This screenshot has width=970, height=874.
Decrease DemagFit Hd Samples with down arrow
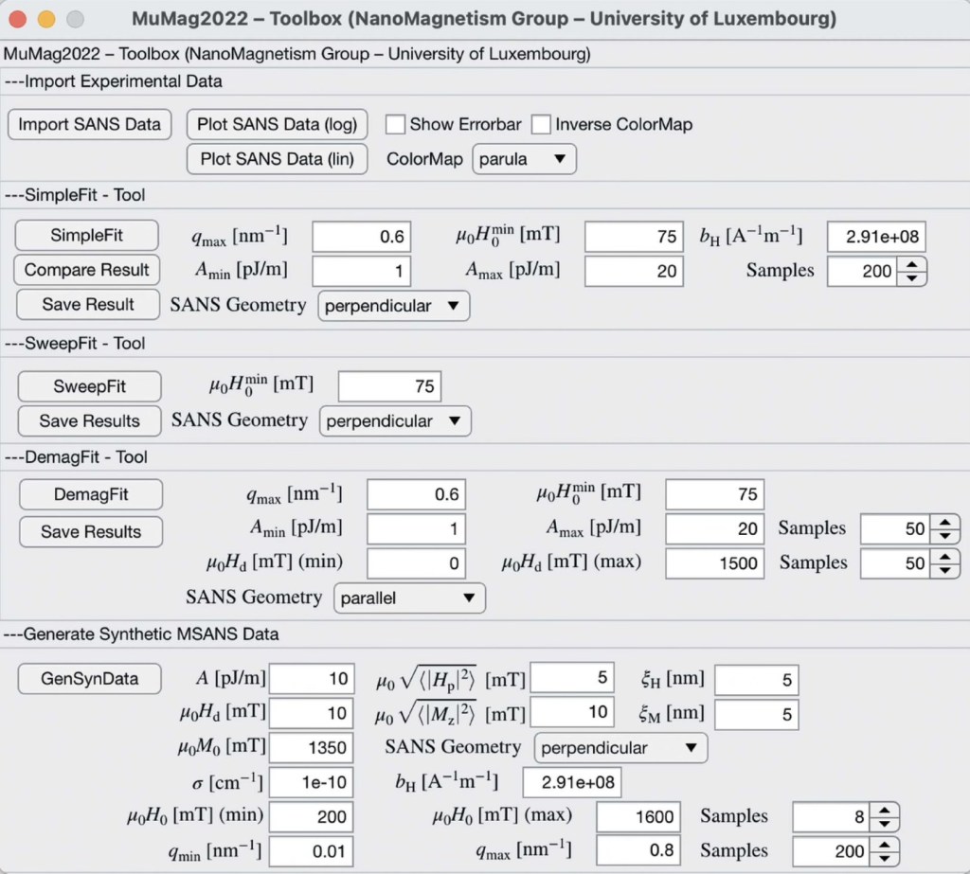945,569
